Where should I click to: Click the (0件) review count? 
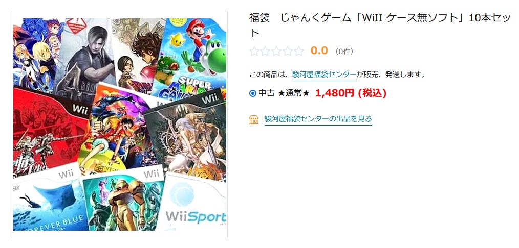344,52
